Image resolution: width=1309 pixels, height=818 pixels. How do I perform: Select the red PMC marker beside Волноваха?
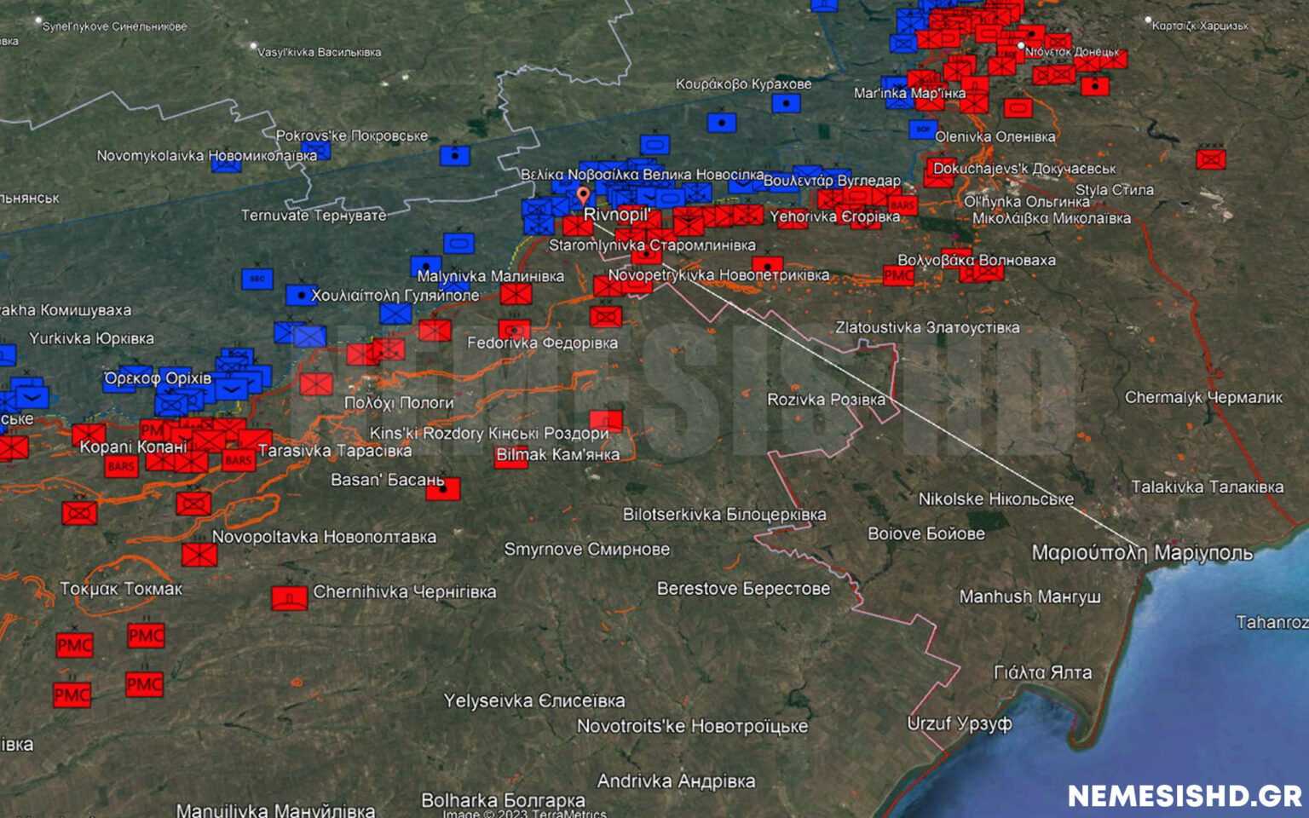(898, 275)
